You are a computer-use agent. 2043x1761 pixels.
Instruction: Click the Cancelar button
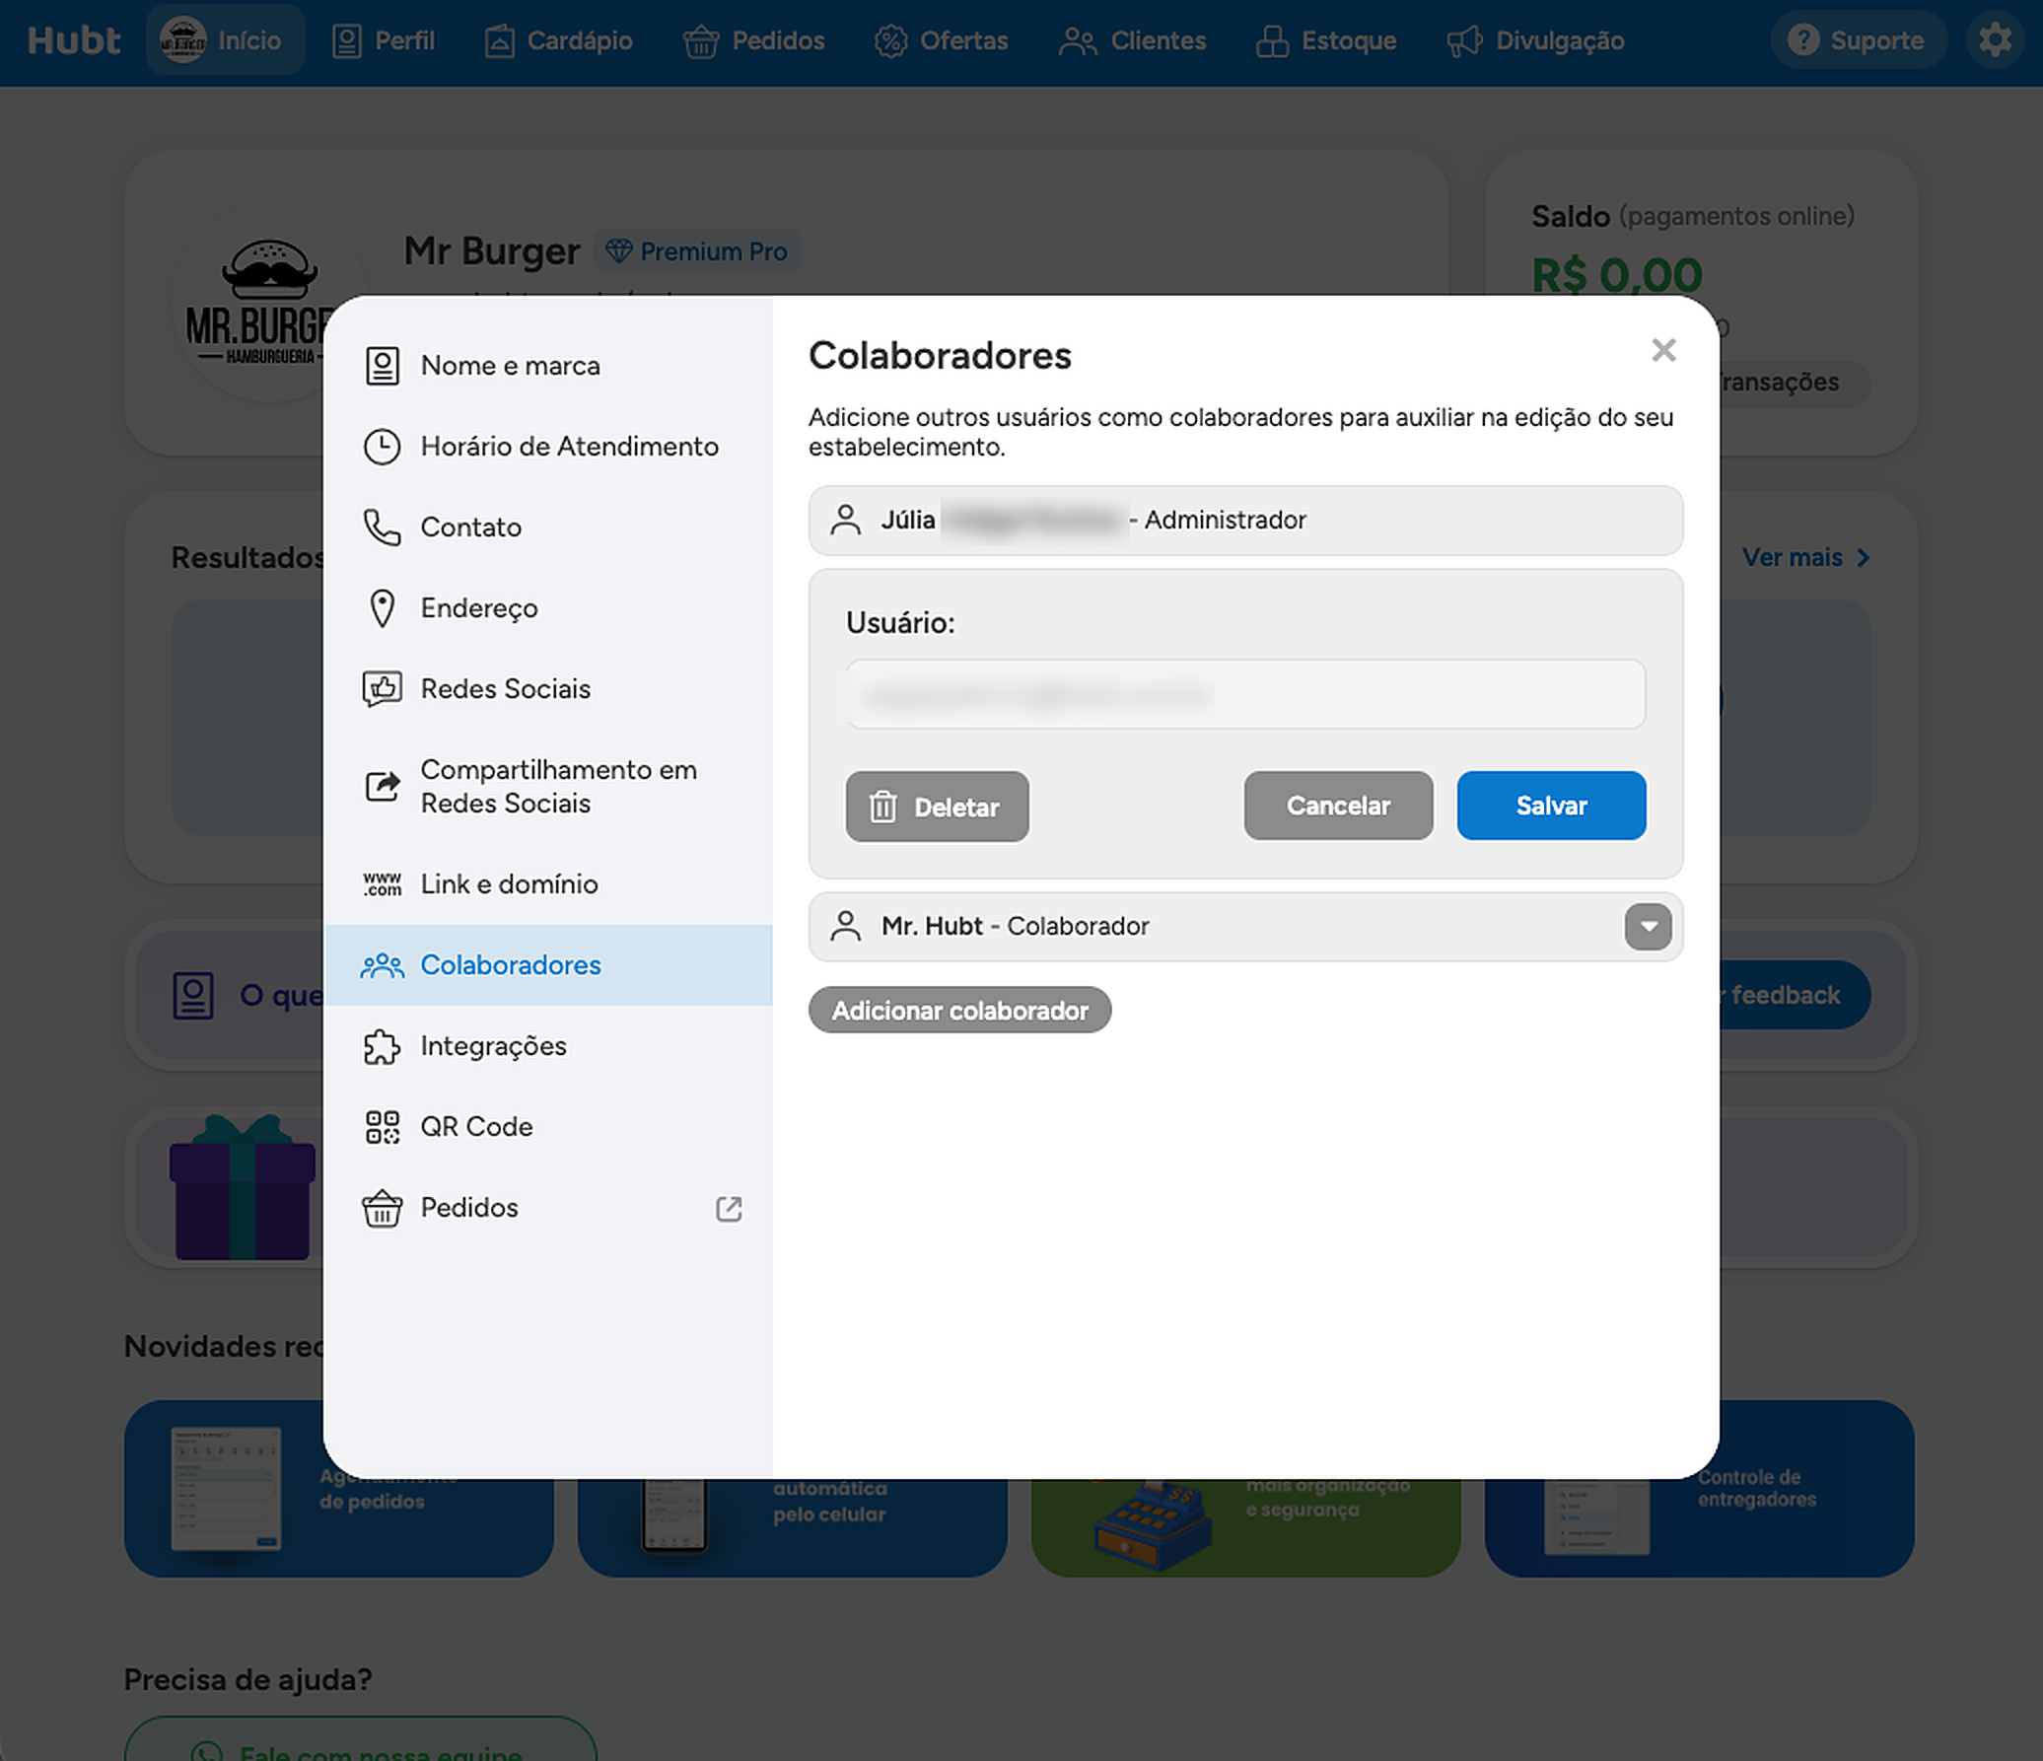point(1338,806)
